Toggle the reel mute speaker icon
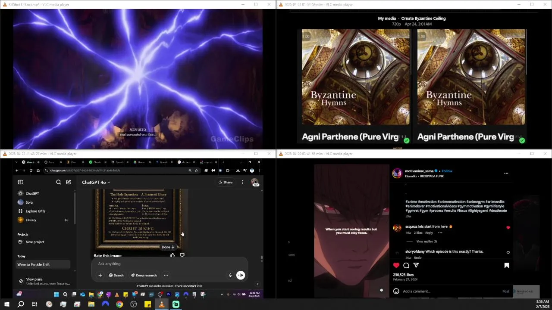552x310 pixels. [x=381, y=290]
